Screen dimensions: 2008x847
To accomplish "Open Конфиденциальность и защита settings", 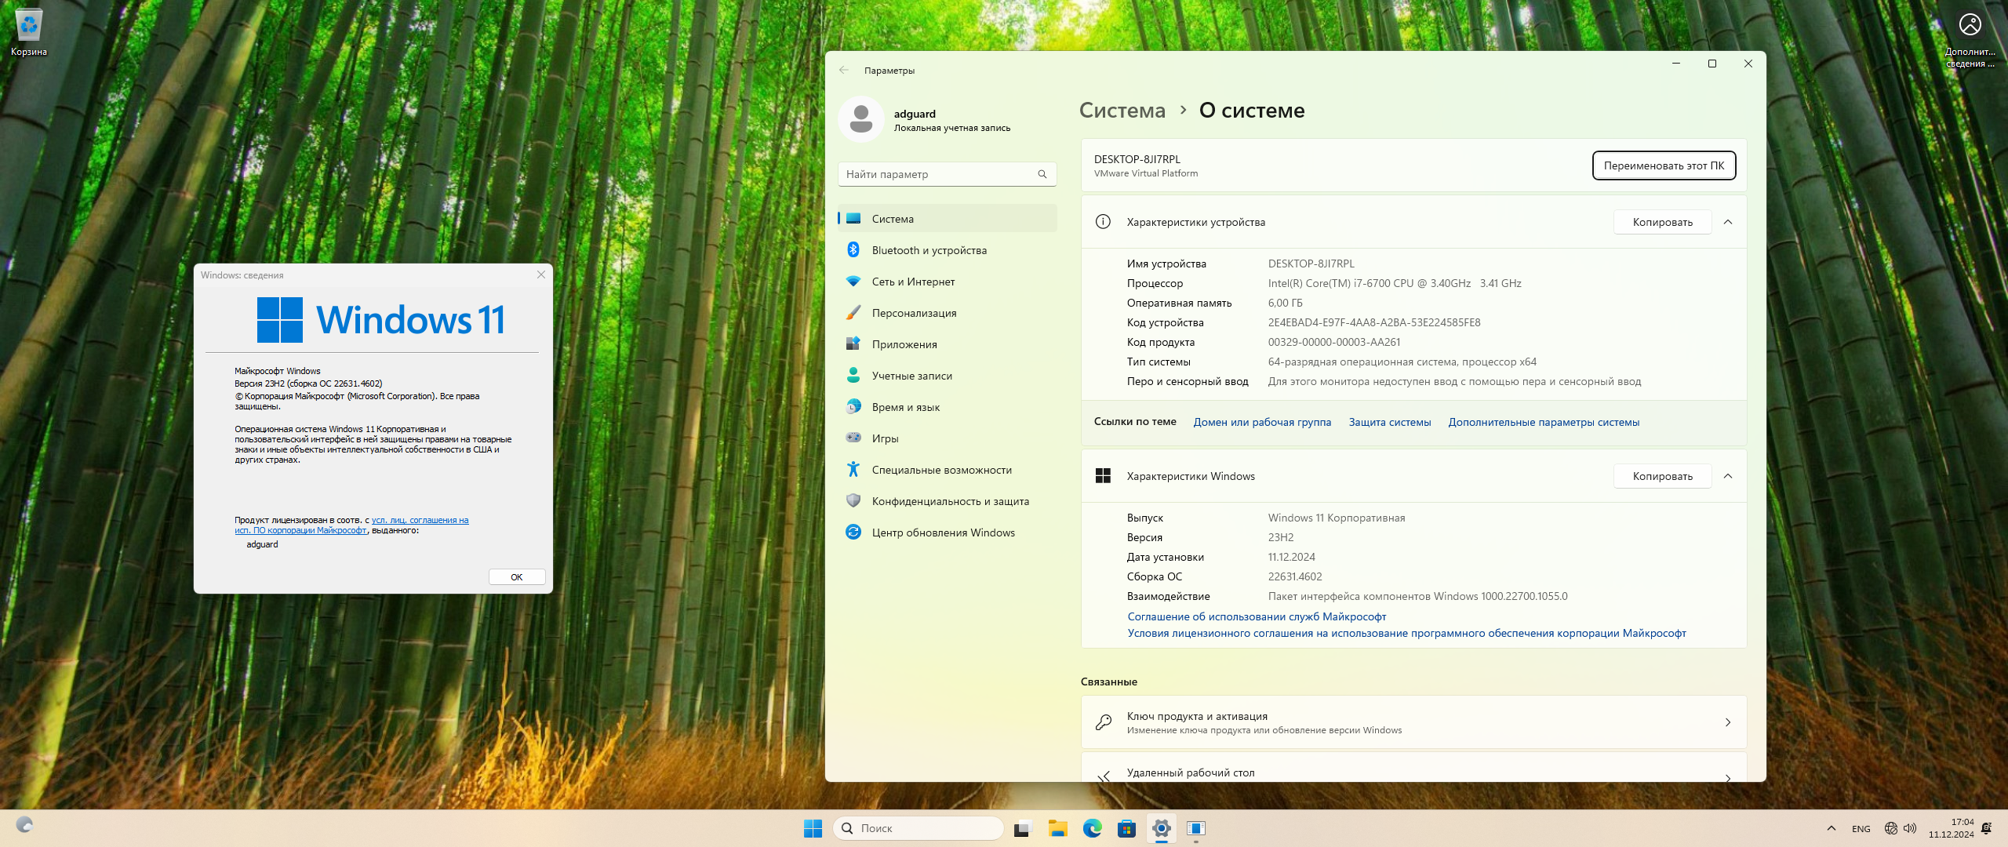I will tap(948, 501).
